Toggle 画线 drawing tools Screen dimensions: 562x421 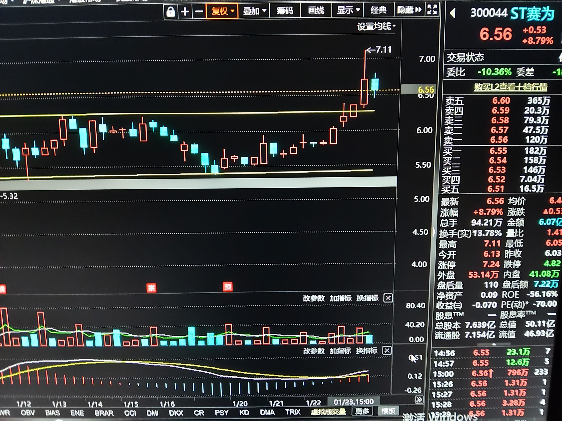[x=316, y=10]
